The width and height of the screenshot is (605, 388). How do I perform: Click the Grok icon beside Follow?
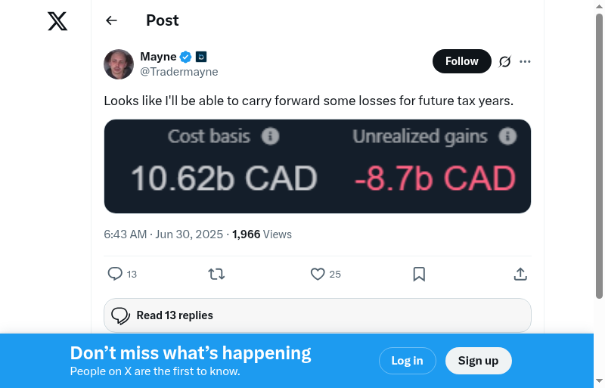tap(505, 62)
